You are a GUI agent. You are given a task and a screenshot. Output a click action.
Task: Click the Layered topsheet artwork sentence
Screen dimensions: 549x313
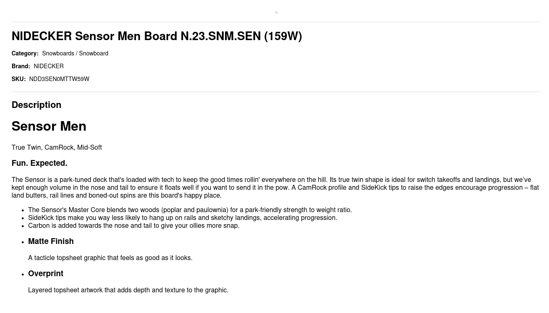pyautogui.click(x=128, y=290)
